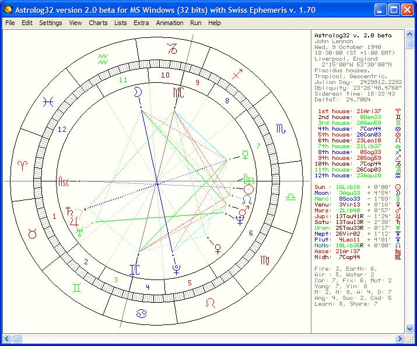Click the horizontal scrollbar thumb
The width and height of the screenshot is (417, 346).
pos(16,338)
